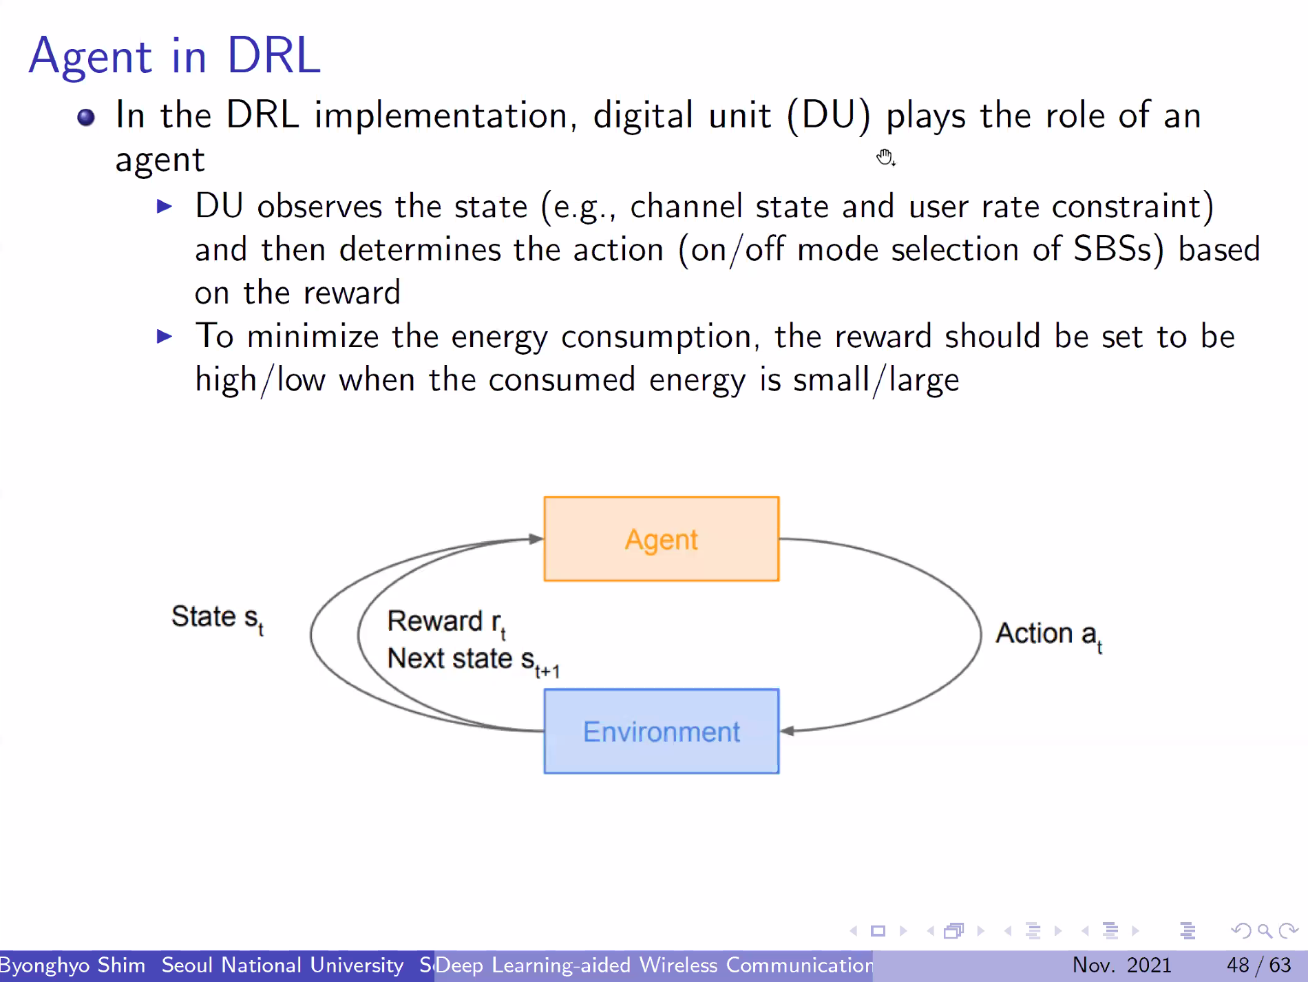The width and height of the screenshot is (1308, 982).
Task: Click the stacked frames icon
Action: (x=954, y=931)
